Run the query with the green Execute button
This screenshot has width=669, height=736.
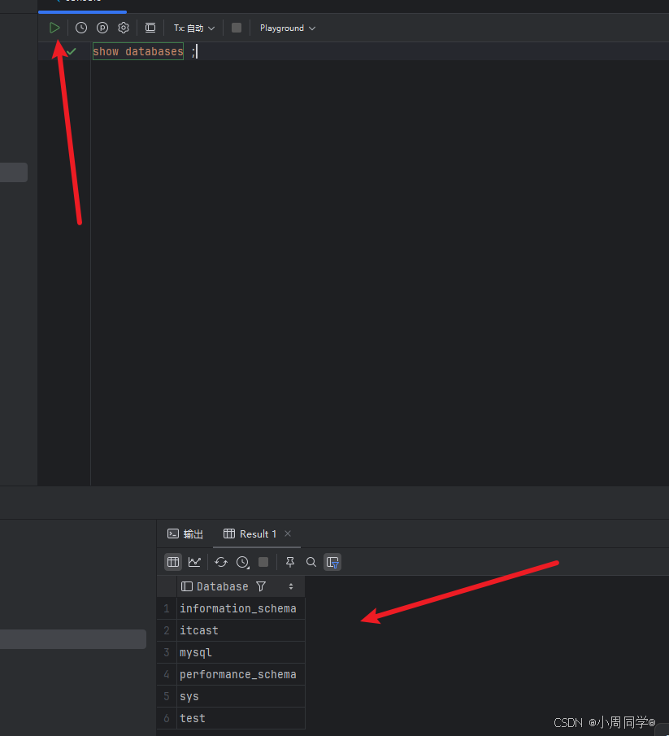pos(54,28)
